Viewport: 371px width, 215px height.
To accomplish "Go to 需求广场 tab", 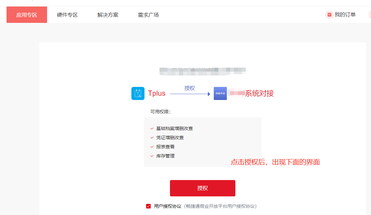I will pos(148,15).
